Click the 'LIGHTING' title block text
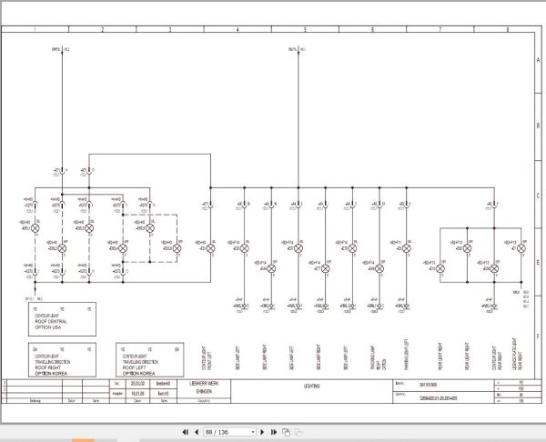The width and height of the screenshot is (546, 442). click(311, 386)
